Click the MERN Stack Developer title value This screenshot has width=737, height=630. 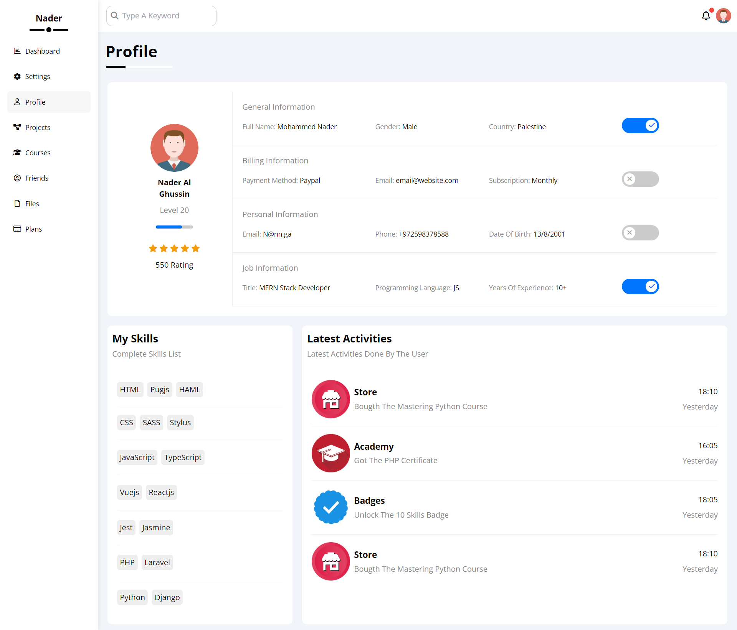(294, 288)
